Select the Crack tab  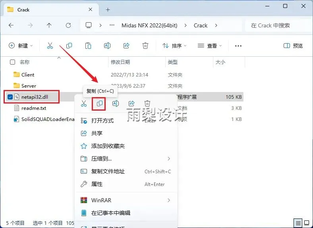tap(51, 10)
